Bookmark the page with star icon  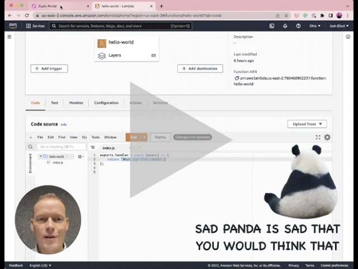tap(286, 16)
